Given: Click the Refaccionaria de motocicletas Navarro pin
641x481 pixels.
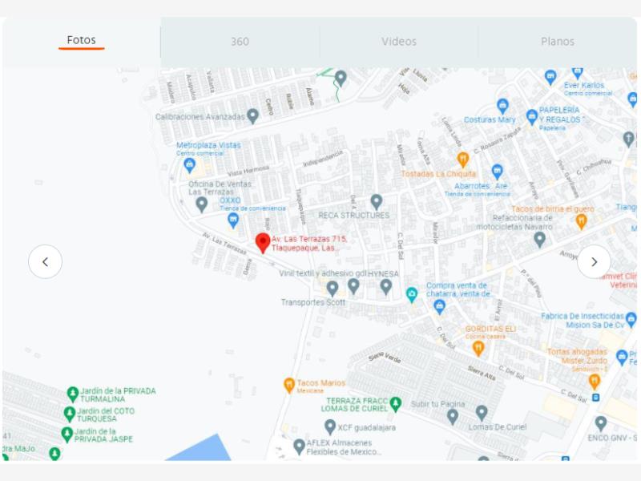Looking at the screenshot, I should pyautogui.click(x=539, y=240).
